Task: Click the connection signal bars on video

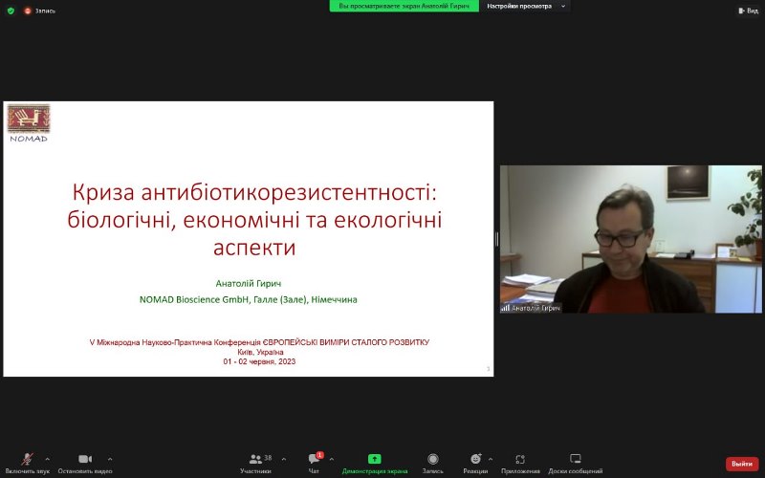Action: tap(506, 308)
